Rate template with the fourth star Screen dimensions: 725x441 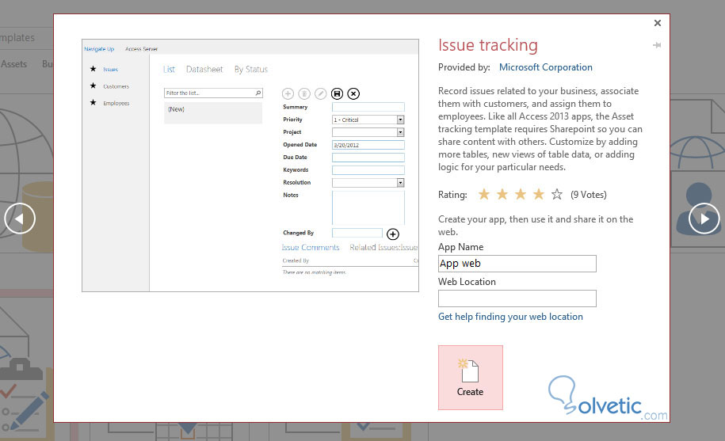[539, 195]
